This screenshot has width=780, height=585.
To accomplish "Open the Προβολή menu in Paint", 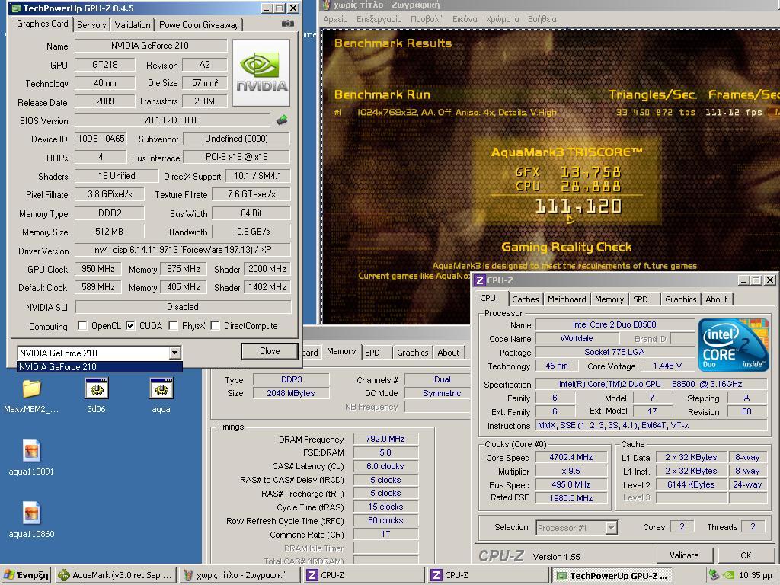I will click(x=427, y=19).
